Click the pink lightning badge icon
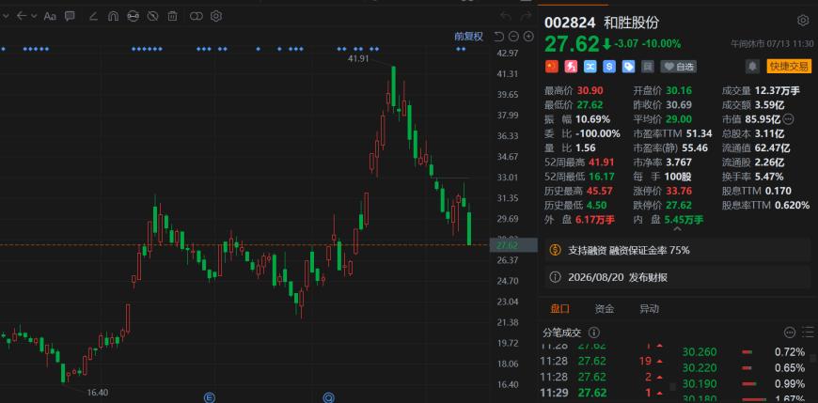This screenshot has width=818, height=403. pyautogui.click(x=571, y=66)
